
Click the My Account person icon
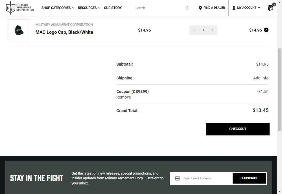pyautogui.click(x=234, y=8)
